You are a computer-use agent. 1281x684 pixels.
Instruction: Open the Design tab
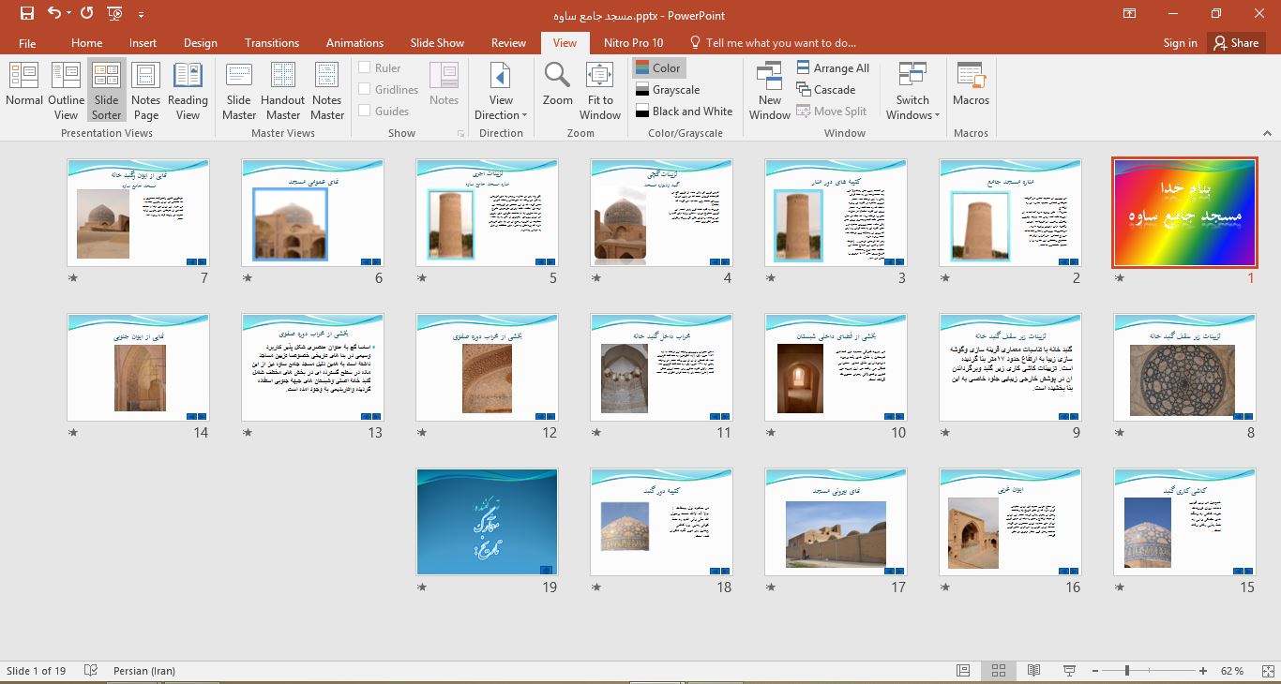[200, 43]
